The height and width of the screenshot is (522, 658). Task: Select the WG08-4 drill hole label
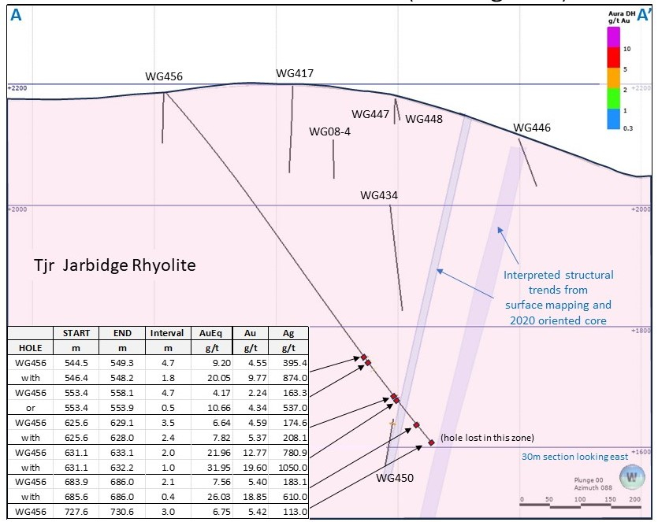click(x=329, y=131)
